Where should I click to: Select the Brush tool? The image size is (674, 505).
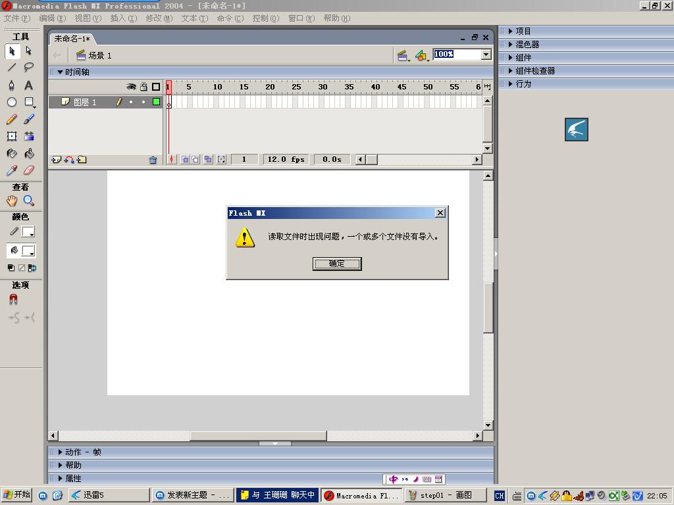(x=28, y=119)
